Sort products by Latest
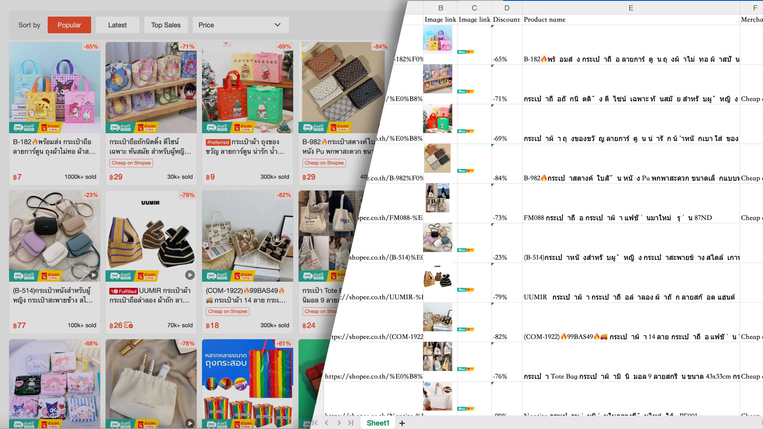The image size is (763, 429). [x=117, y=25]
